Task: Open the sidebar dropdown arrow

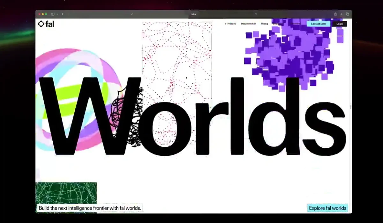Action: (x=57, y=14)
